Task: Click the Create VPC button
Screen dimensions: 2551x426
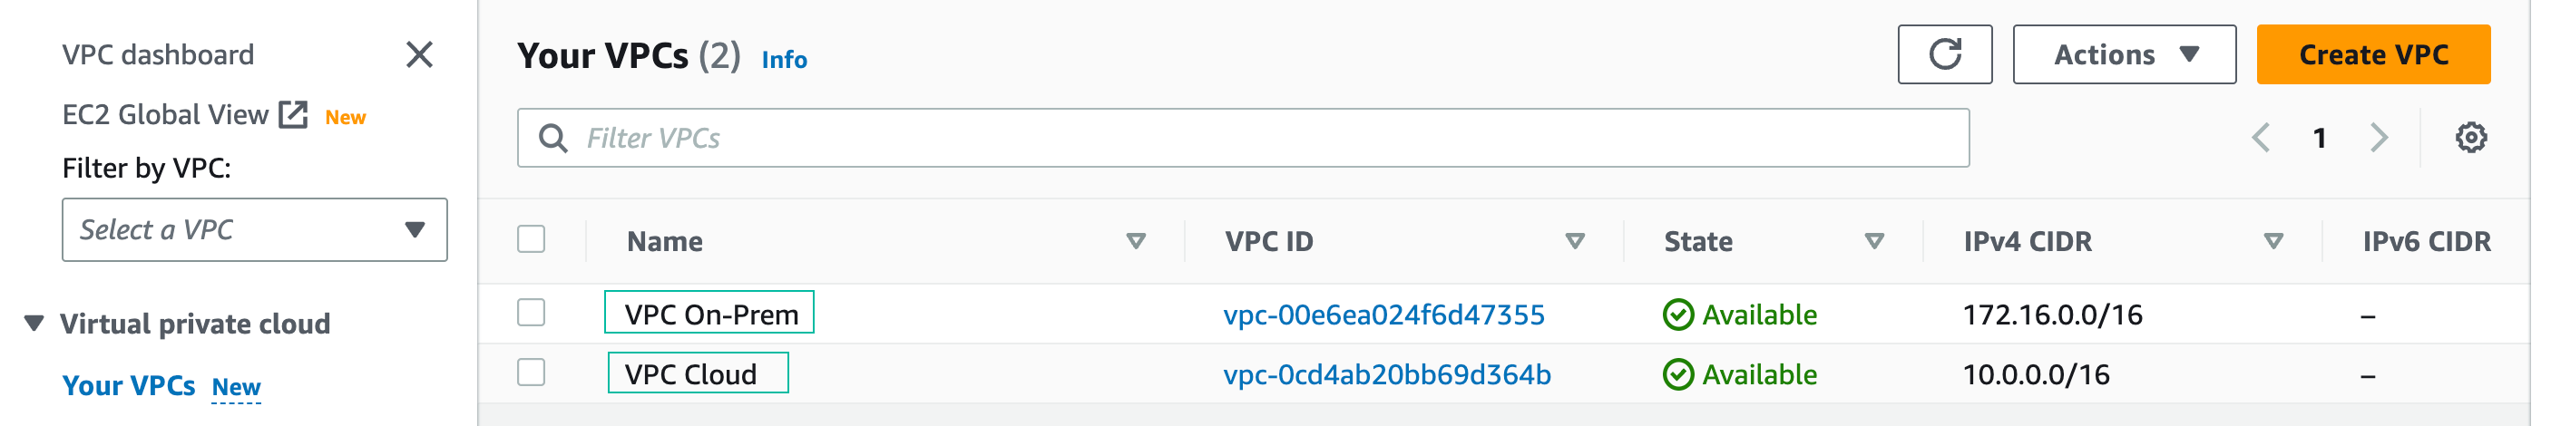Action: 2371,54
